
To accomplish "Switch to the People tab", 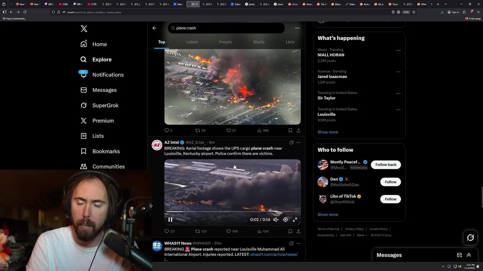I will tap(225, 42).
